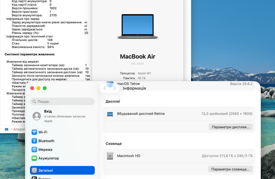Image resolution: width=275 pixels, height=179 pixels.
Task: Open Параметри сховища button
Action: click(230, 169)
